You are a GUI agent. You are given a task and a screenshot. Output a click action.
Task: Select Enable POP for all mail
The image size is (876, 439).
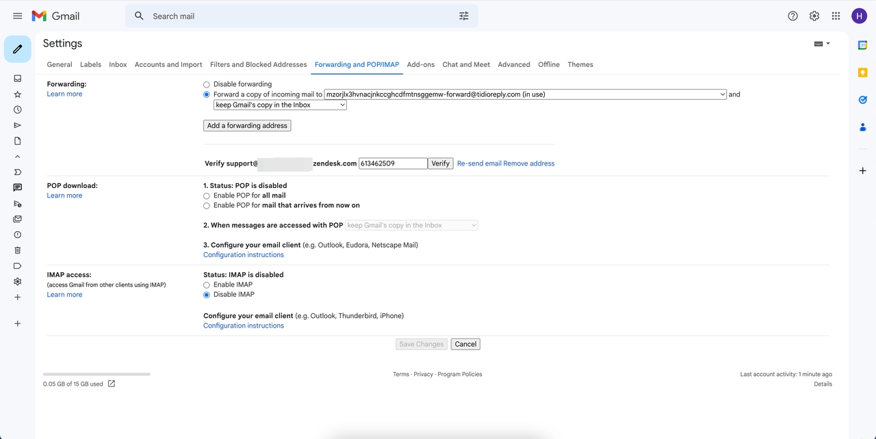tap(207, 196)
